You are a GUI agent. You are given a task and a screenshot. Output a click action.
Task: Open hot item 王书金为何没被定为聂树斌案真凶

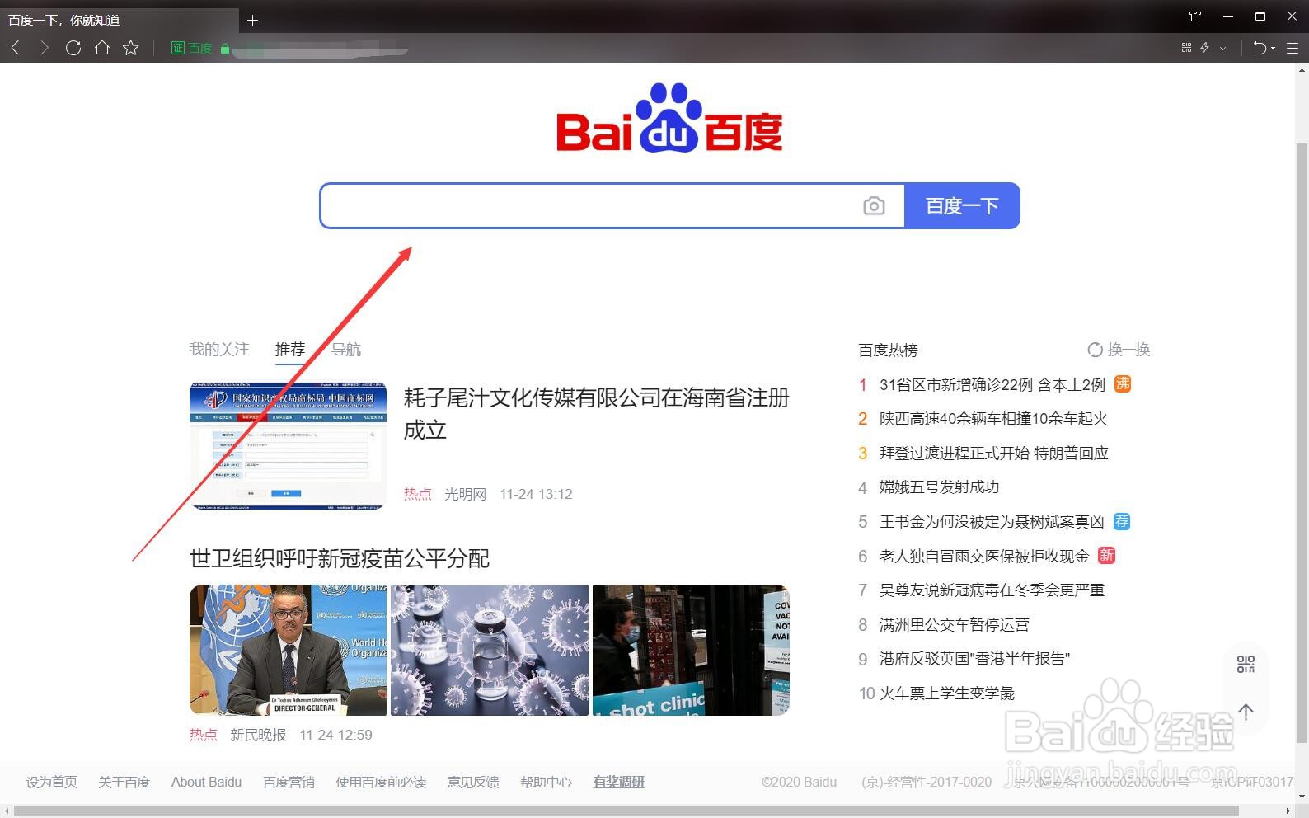992,522
